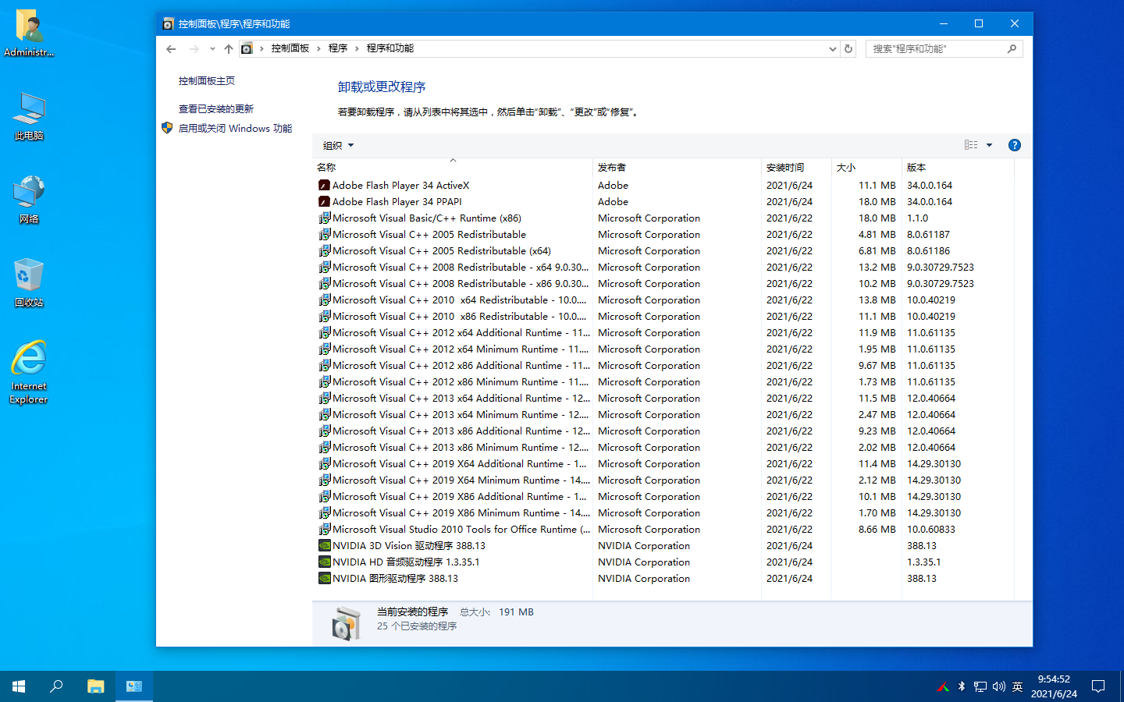This screenshot has width=1124, height=702.
Task: Expand the address bar history dropdown
Action: (832, 48)
